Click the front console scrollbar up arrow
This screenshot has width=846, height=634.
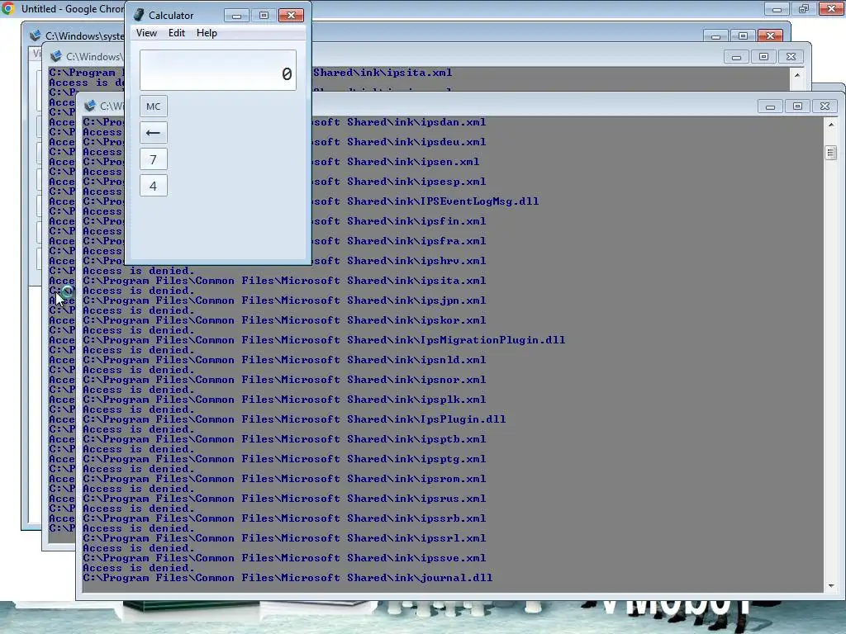click(831, 125)
